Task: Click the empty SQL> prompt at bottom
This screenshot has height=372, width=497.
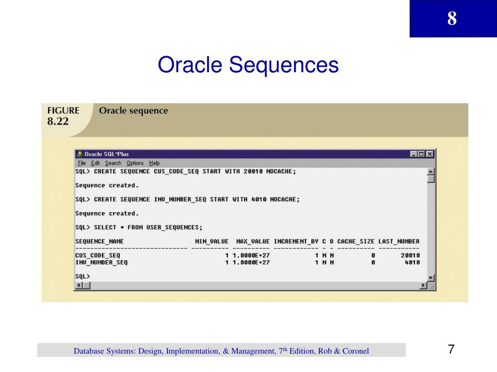Action: 83,277
